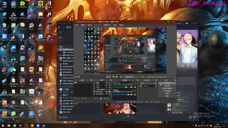Open source properties gear 属性 in OBS toolbar
Viewport: 228px width, 128px height.
[x=109, y=77]
